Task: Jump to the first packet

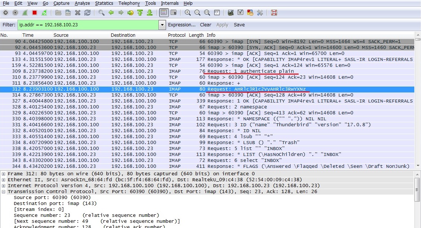Action: point(140,13)
